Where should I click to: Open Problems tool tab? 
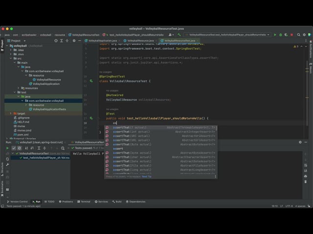click(x=66, y=201)
